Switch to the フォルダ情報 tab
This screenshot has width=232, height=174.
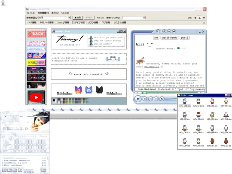pyautogui.click(x=63, y=22)
